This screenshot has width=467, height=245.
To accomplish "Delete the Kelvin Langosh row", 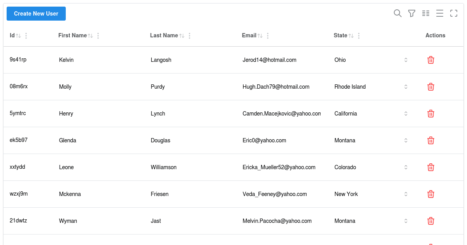I will click(x=431, y=60).
